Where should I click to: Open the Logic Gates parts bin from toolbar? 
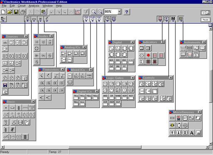click(x=107, y=19)
